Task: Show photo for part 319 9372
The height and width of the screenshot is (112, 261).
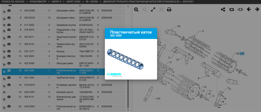Action: click(x=9, y=30)
